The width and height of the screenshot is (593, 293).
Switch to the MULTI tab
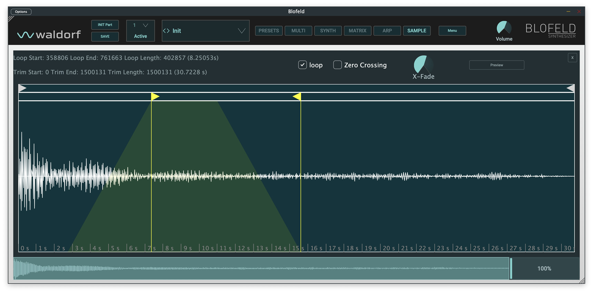(298, 31)
